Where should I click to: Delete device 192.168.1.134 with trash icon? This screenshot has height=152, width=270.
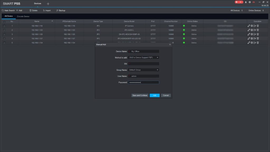tap(258, 43)
